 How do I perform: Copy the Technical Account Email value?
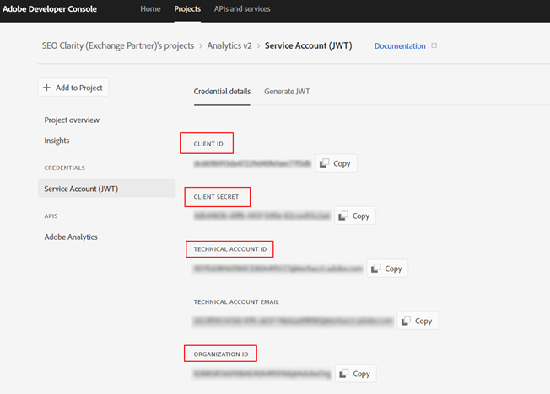click(x=418, y=321)
